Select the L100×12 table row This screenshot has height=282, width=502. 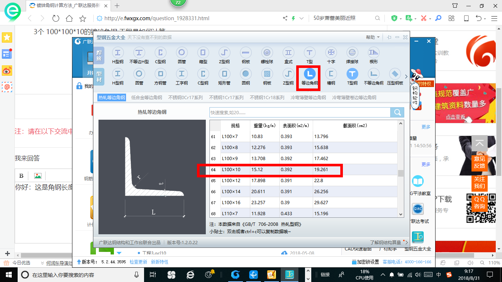304,181
